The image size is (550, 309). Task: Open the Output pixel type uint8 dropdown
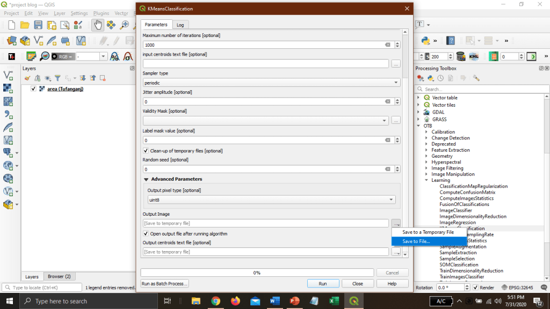pos(271,200)
